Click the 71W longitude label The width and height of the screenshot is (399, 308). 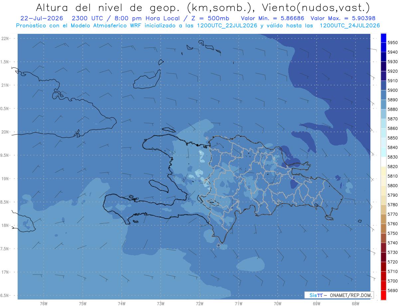[x=238, y=303]
